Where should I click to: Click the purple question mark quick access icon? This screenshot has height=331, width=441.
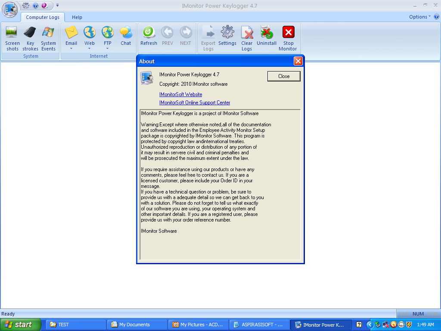point(44,5)
